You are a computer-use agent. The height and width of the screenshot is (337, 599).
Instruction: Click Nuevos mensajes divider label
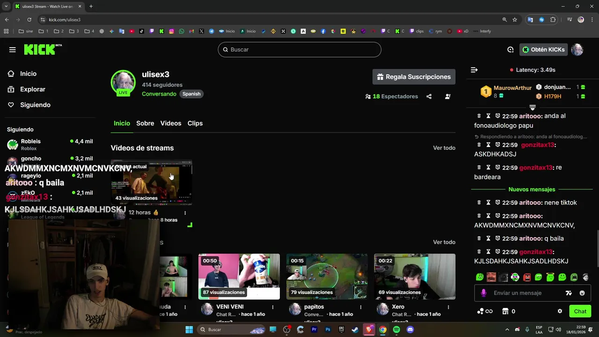pos(532,190)
